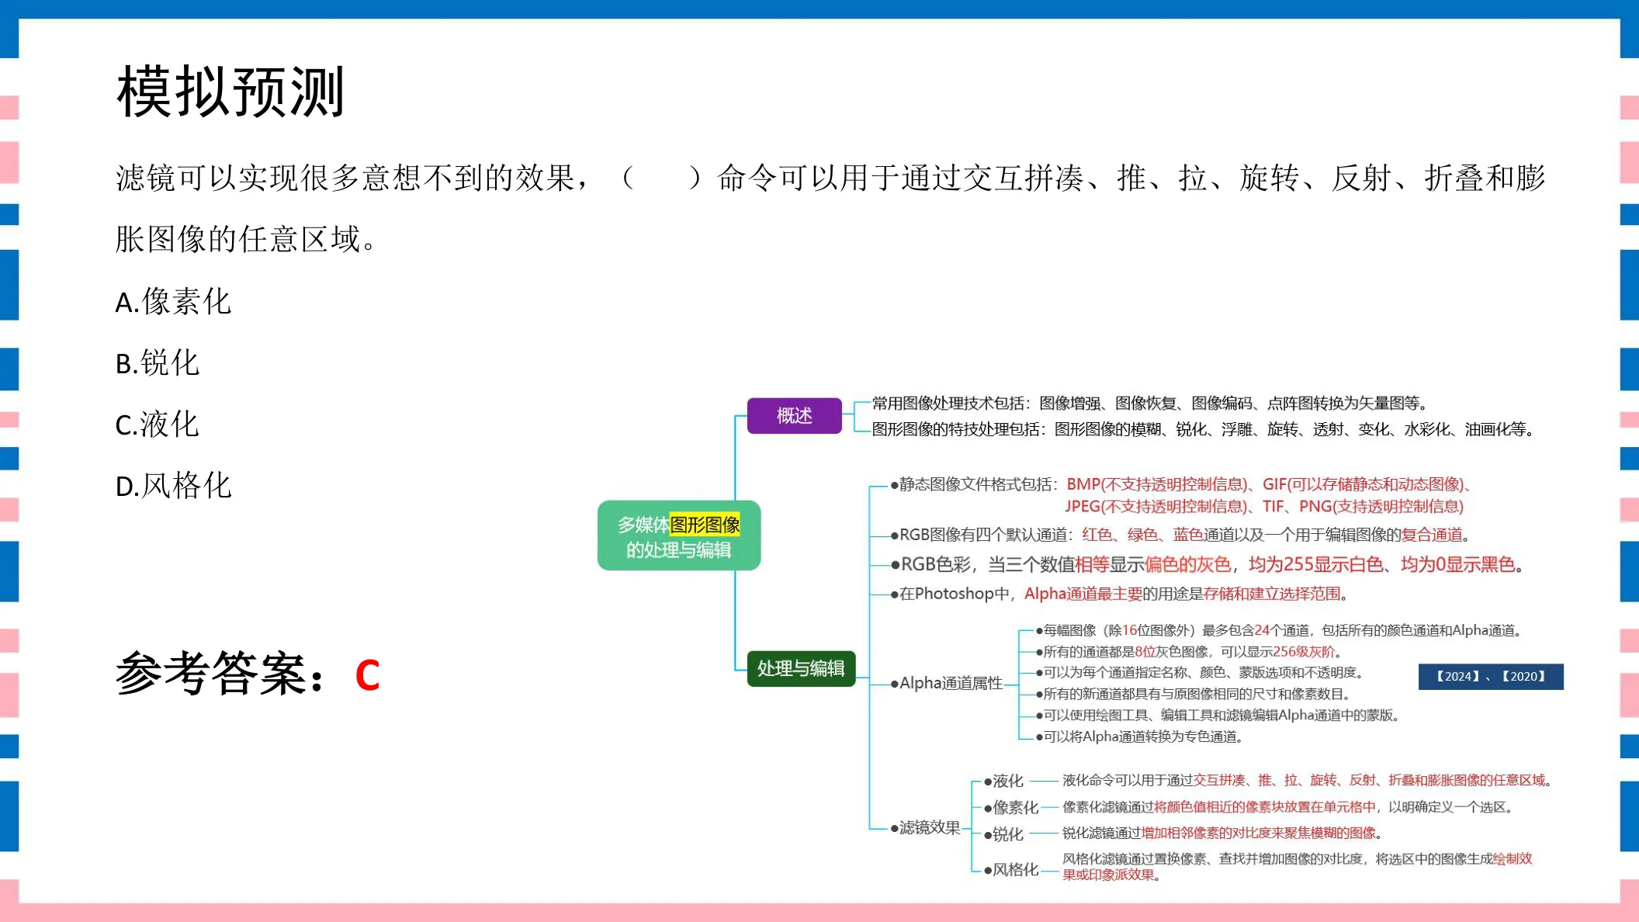Click the line starting 图形图像的特技处理包括

point(1204,429)
